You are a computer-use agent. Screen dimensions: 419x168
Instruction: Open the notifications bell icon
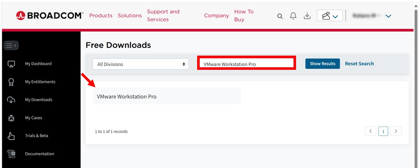tap(293, 16)
